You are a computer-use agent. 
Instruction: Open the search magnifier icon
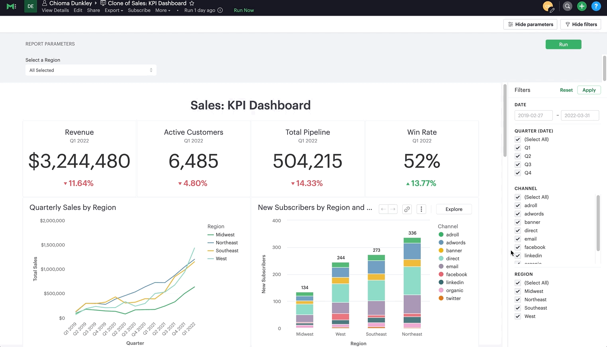568,6
